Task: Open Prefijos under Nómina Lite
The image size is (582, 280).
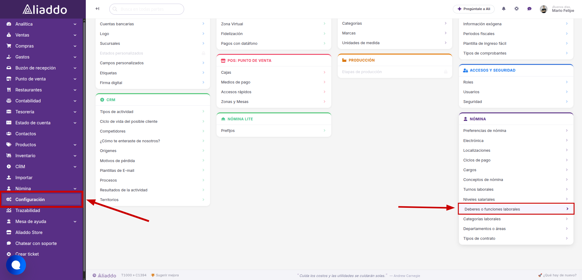Action: coord(274,131)
